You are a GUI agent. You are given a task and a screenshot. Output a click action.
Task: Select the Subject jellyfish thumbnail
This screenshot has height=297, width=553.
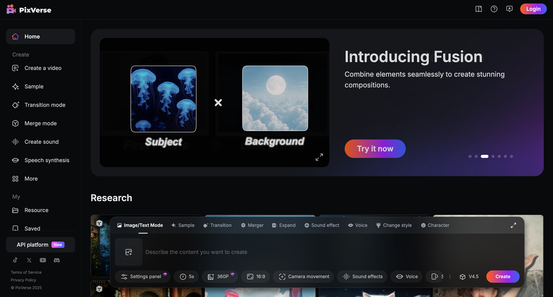pyautogui.click(x=163, y=99)
